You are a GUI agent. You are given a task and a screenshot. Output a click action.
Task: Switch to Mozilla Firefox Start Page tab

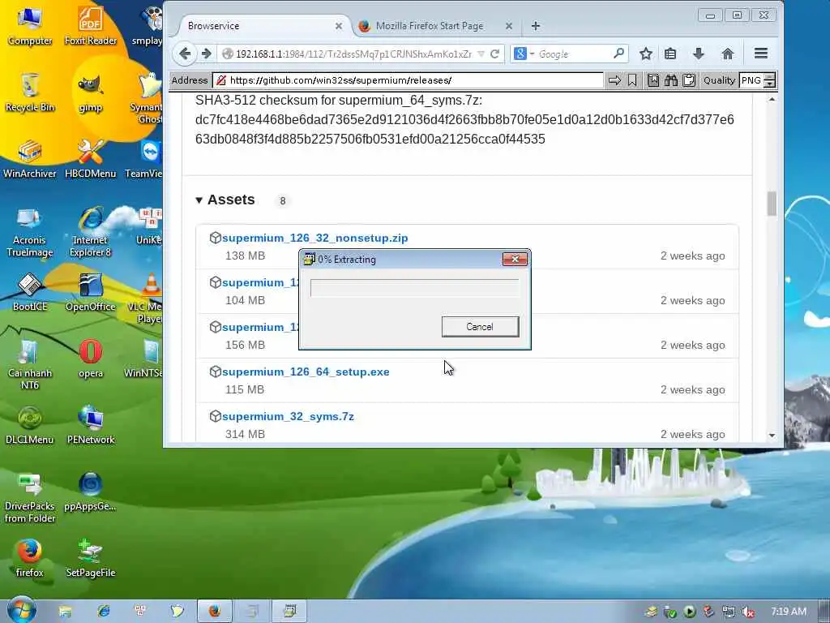(x=430, y=26)
